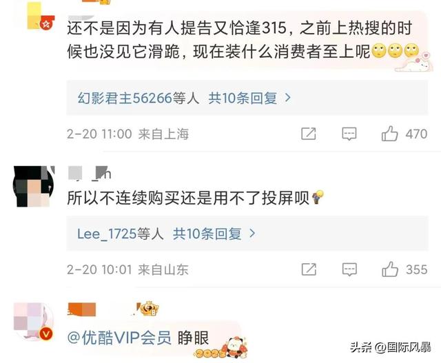Tap the comment text 所以不连续购买还是用不了投屏呗

click(188, 198)
